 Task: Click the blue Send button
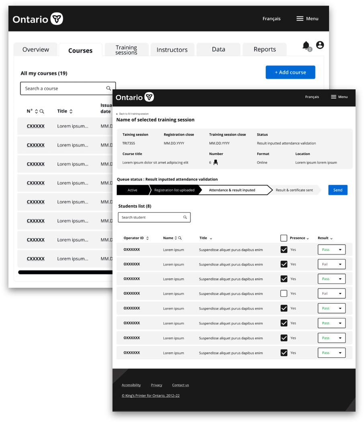coord(337,190)
